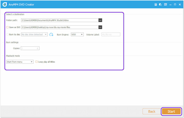This screenshot has width=184, height=118.
Task: Click the 'Burn settings' section label
Action: 12,42
